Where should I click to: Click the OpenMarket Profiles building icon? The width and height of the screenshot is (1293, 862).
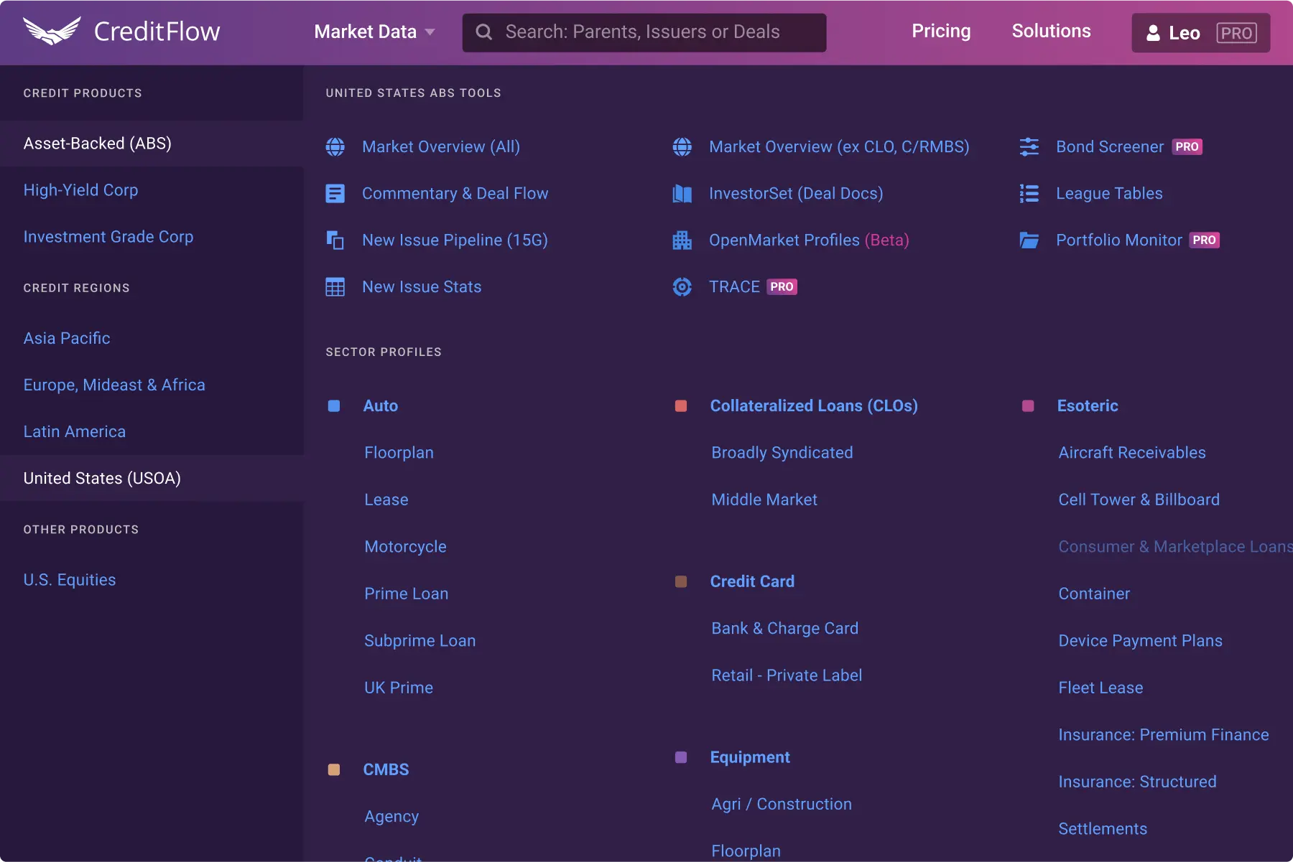[682, 240]
